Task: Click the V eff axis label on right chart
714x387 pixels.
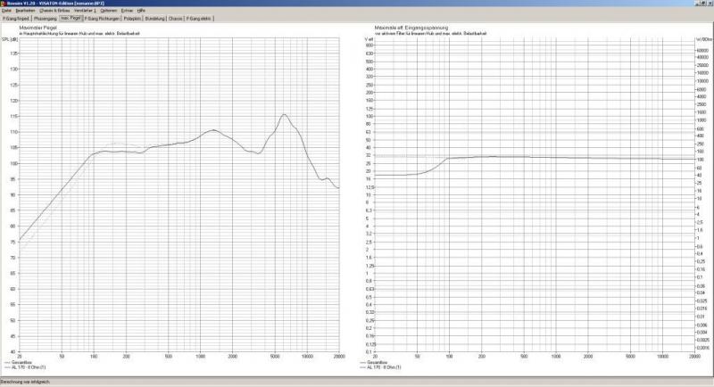Action: click(369, 39)
